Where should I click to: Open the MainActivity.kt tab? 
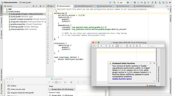tap(124, 6)
